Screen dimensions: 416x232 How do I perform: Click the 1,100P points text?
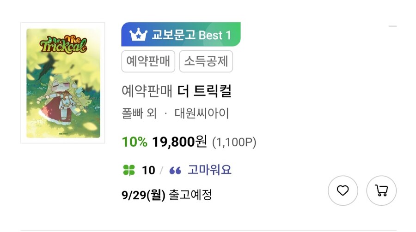point(234,143)
